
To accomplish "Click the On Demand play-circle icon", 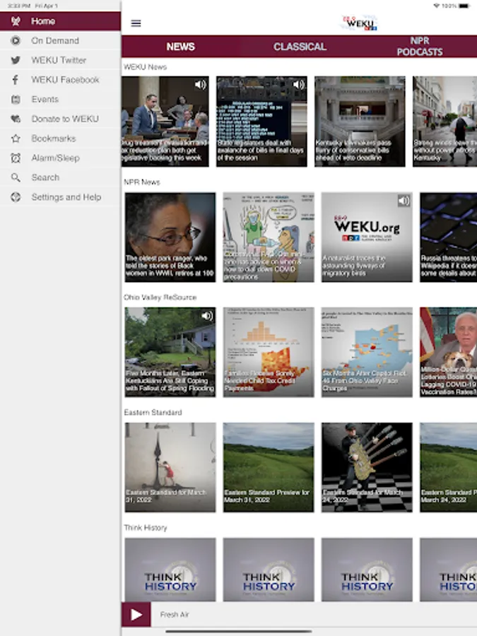I will click(16, 40).
